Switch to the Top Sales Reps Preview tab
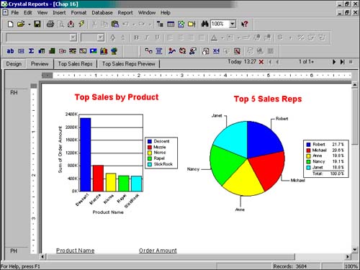 pos(128,64)
